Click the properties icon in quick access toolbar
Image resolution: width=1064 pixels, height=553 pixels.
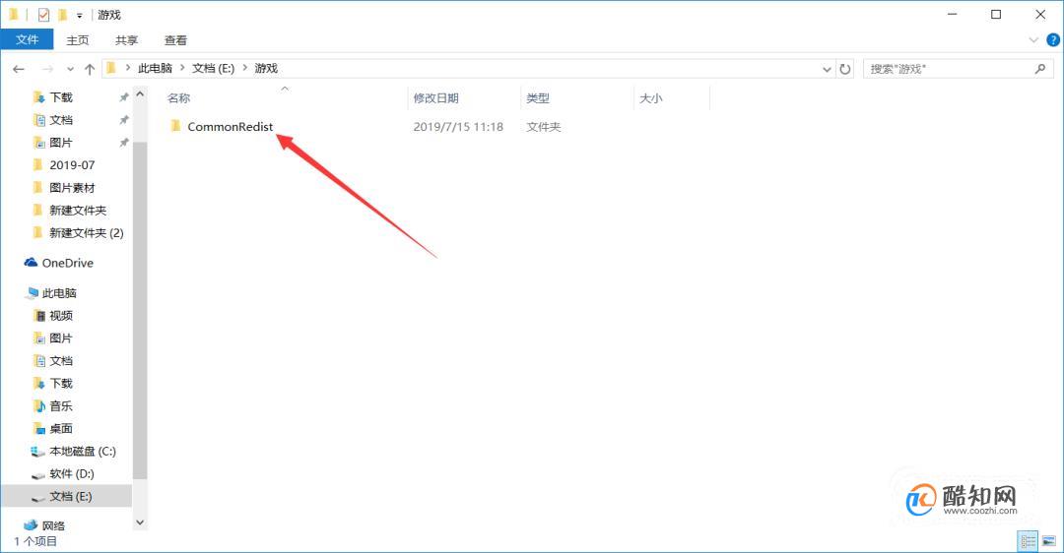coord(43,14)
